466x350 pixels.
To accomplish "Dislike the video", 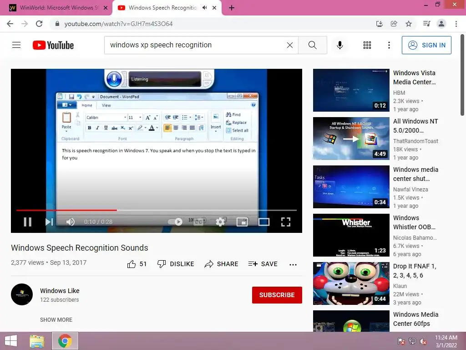I will coord(176,264).
